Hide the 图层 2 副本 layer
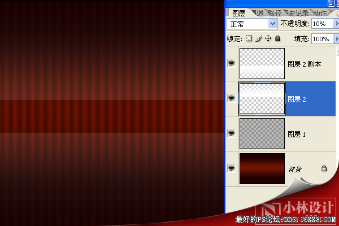The width and height of the screenshot is (339, 226). coord(231,63)
